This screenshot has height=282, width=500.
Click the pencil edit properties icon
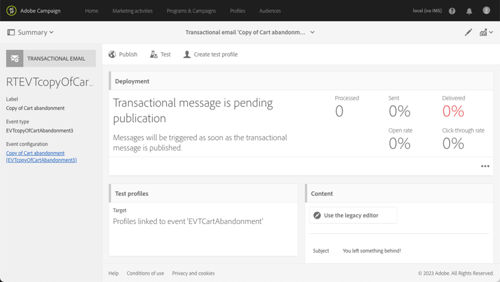(468, 32)
